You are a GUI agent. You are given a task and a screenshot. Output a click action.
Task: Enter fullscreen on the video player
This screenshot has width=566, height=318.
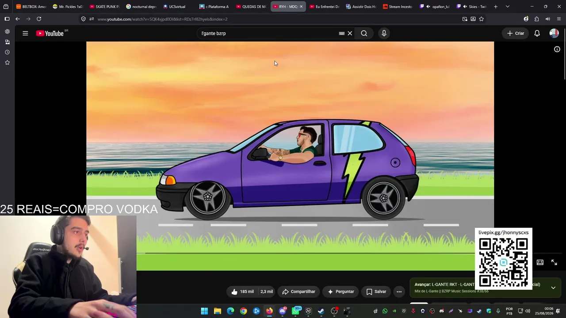point(554,262)
